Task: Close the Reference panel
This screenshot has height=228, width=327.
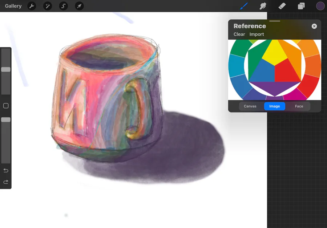Action: coord(314,26)
